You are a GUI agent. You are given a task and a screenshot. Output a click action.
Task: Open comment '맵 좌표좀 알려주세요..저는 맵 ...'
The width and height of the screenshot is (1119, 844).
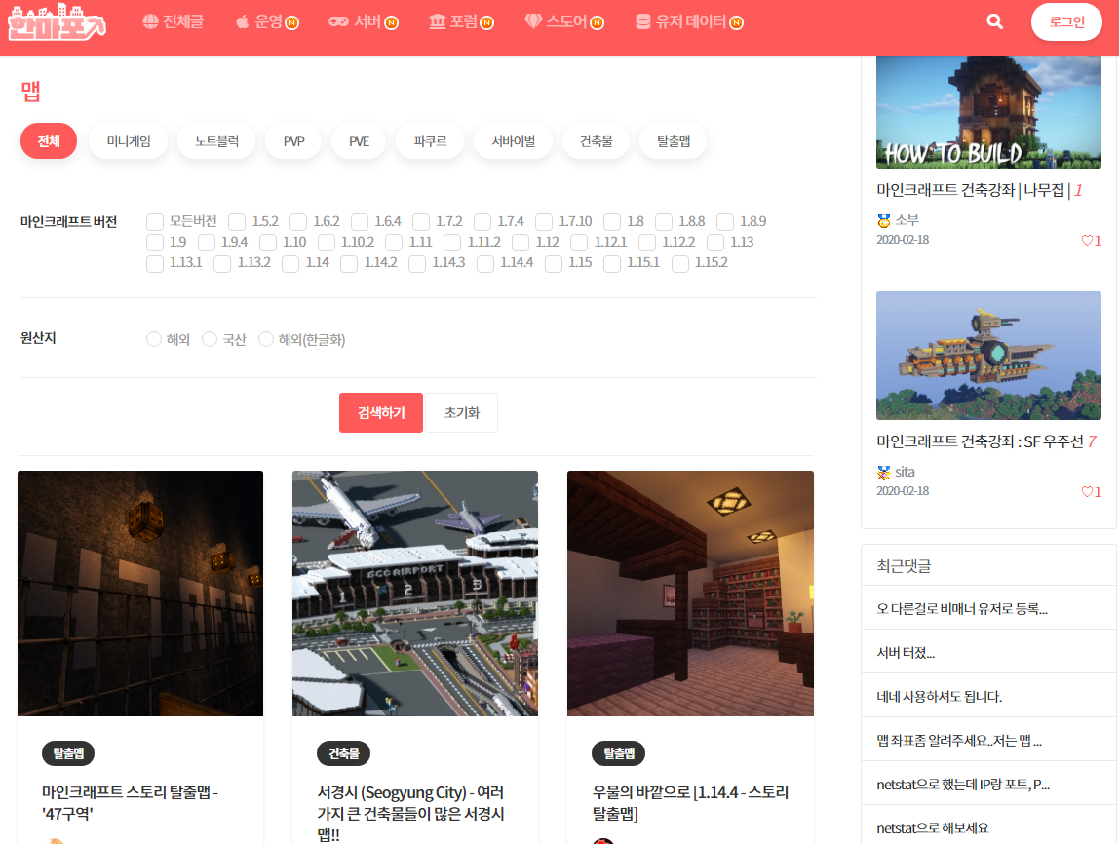(x=959, y=741)
